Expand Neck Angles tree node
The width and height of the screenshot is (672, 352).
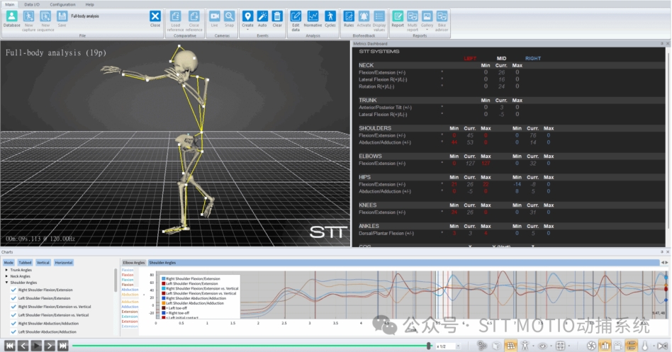point(6,276)
